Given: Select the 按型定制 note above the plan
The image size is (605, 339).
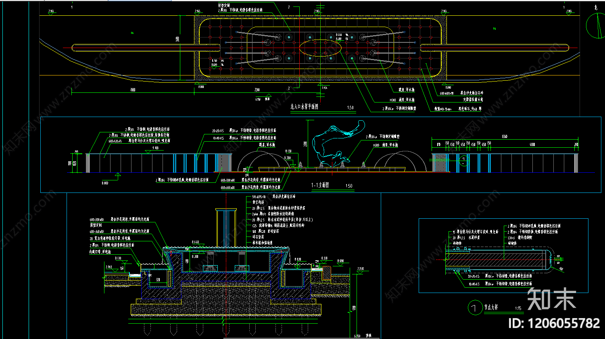Looking at the screenshot, I should (x=224, y=5).
